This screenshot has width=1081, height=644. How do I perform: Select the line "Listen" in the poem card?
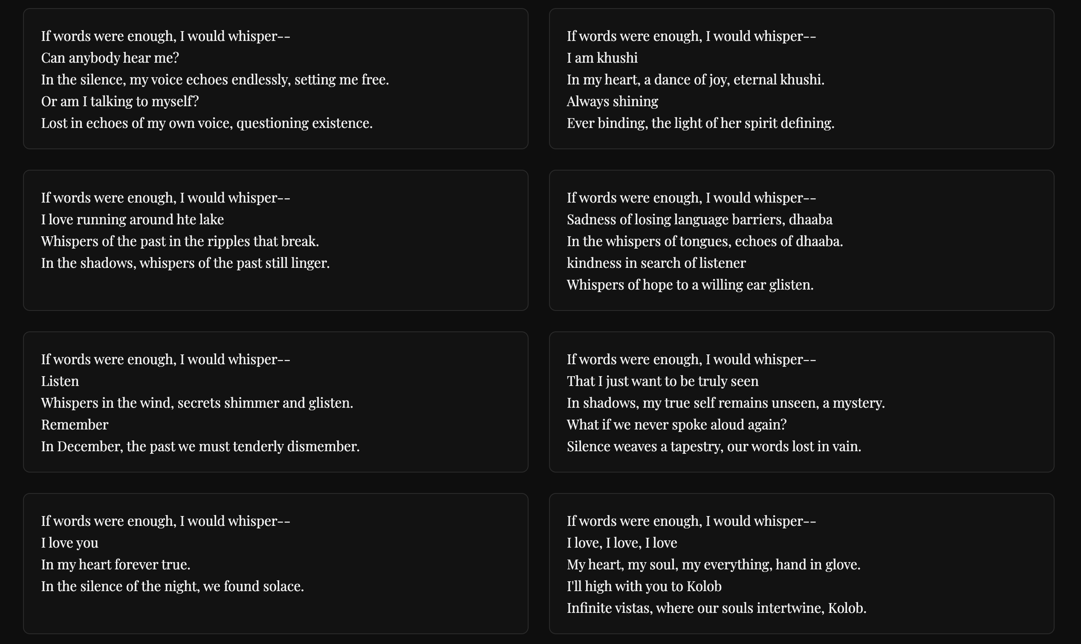click(60, 381)
